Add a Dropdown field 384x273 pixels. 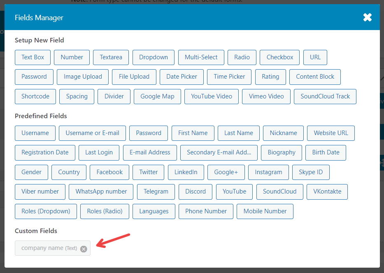(x=153, y=57)
